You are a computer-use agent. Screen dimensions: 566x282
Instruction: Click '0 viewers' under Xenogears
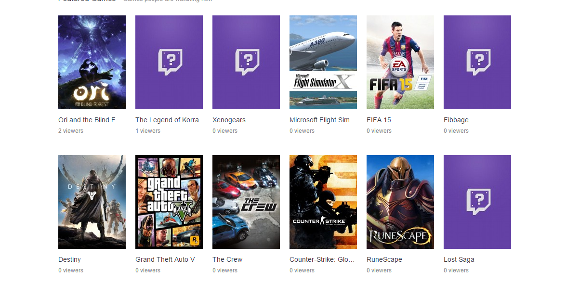coord(225,131)
